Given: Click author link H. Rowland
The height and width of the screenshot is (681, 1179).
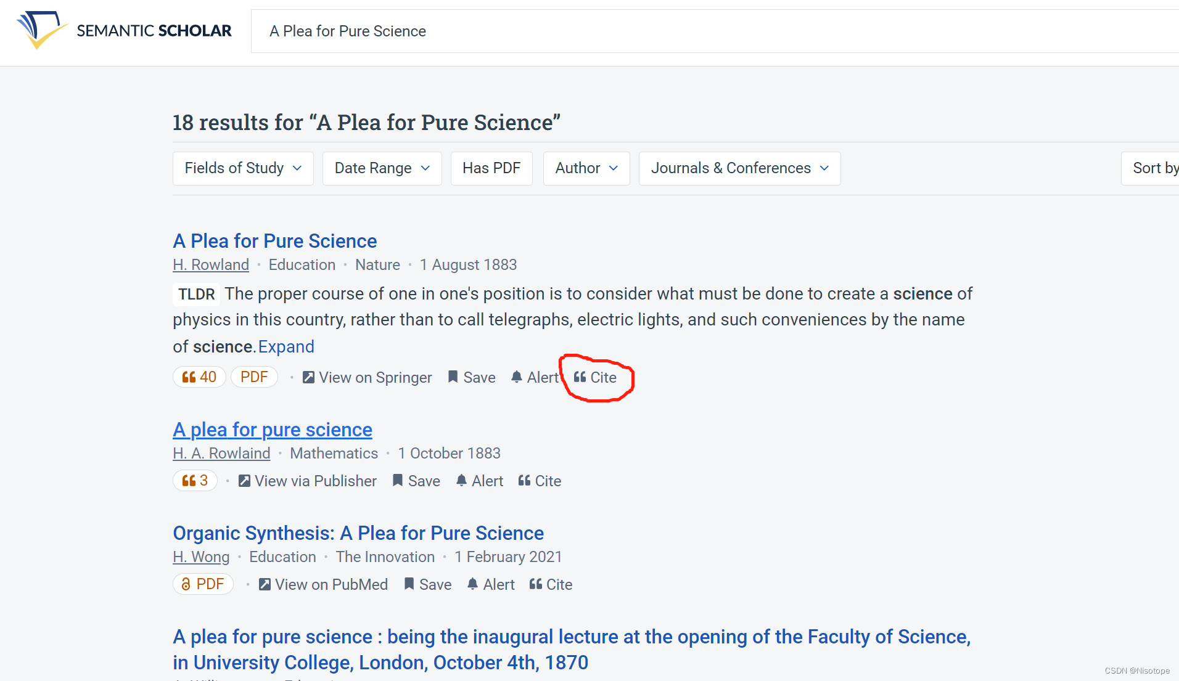Looking at the screenshot, I should click(x=211, y=265).
